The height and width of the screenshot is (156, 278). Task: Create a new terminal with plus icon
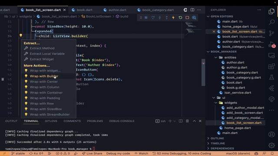click(170, 121)
